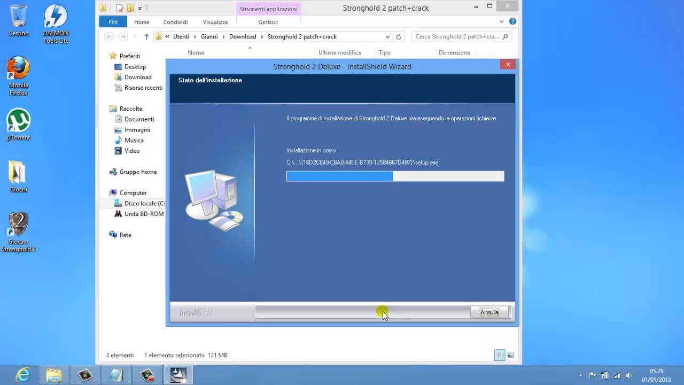684x385 pixels.
Task: Expand the Explorer ribbon with the chevron
Action: click(502, 22)
